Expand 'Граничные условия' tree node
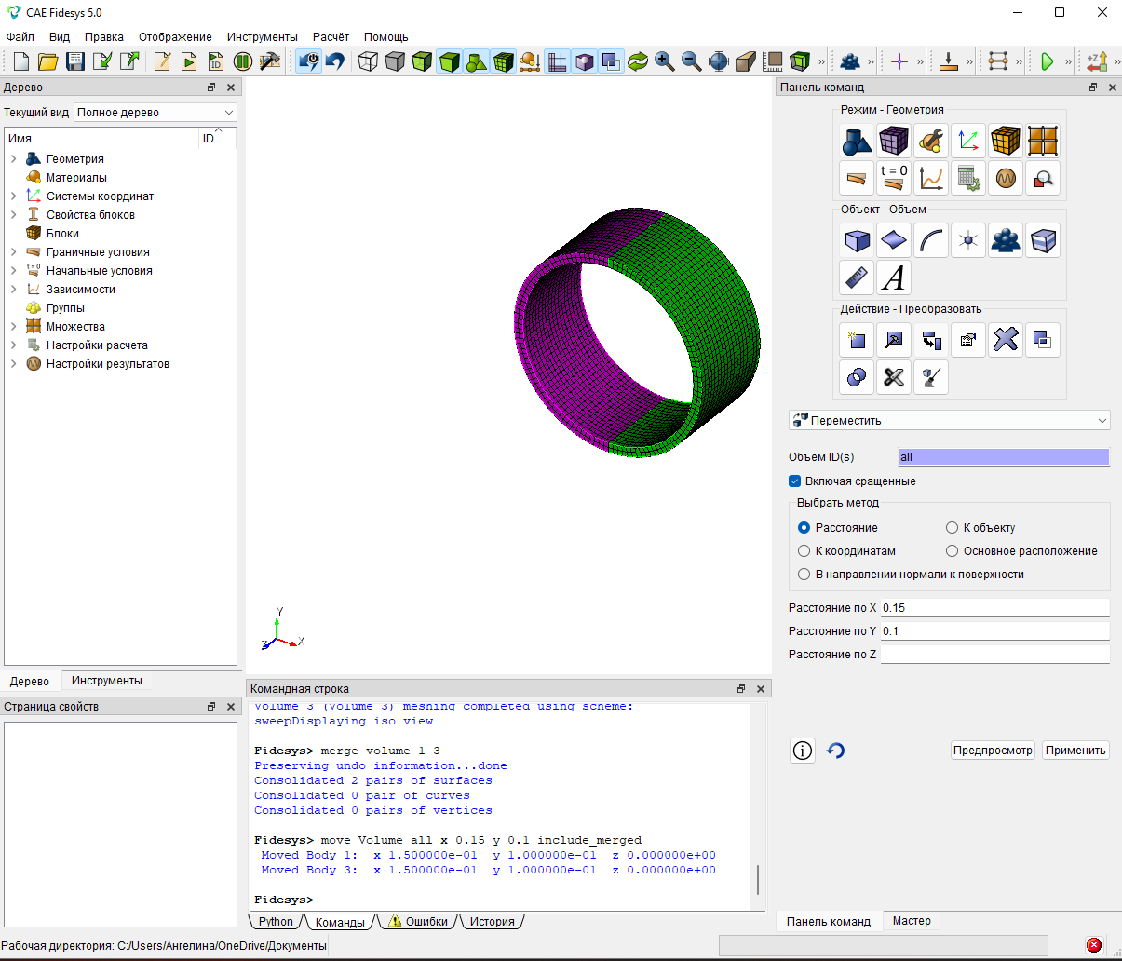Screen dimensions: 1122x961 click(x=14, y=252)
